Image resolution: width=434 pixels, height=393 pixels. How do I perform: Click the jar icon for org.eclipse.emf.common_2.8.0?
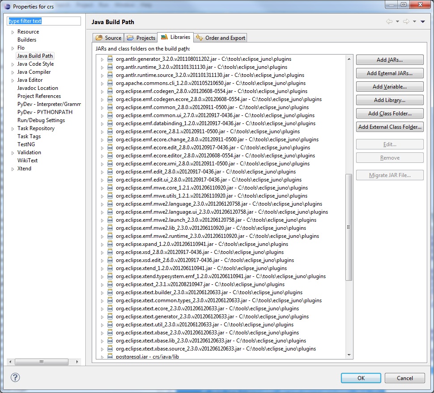tap(110, 107)
